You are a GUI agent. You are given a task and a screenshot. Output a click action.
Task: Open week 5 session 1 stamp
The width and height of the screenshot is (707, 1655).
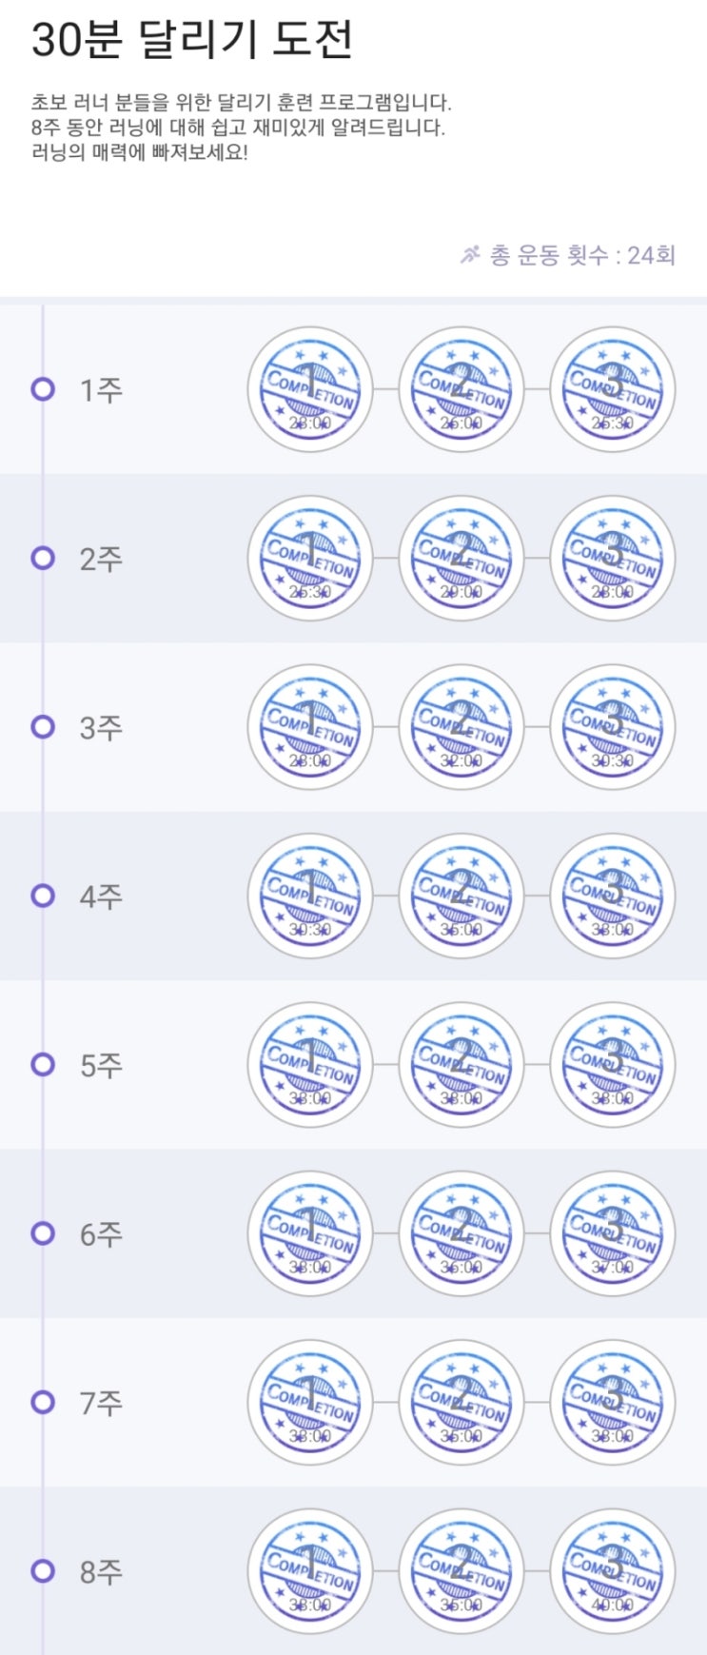[x=309, y=1064]
